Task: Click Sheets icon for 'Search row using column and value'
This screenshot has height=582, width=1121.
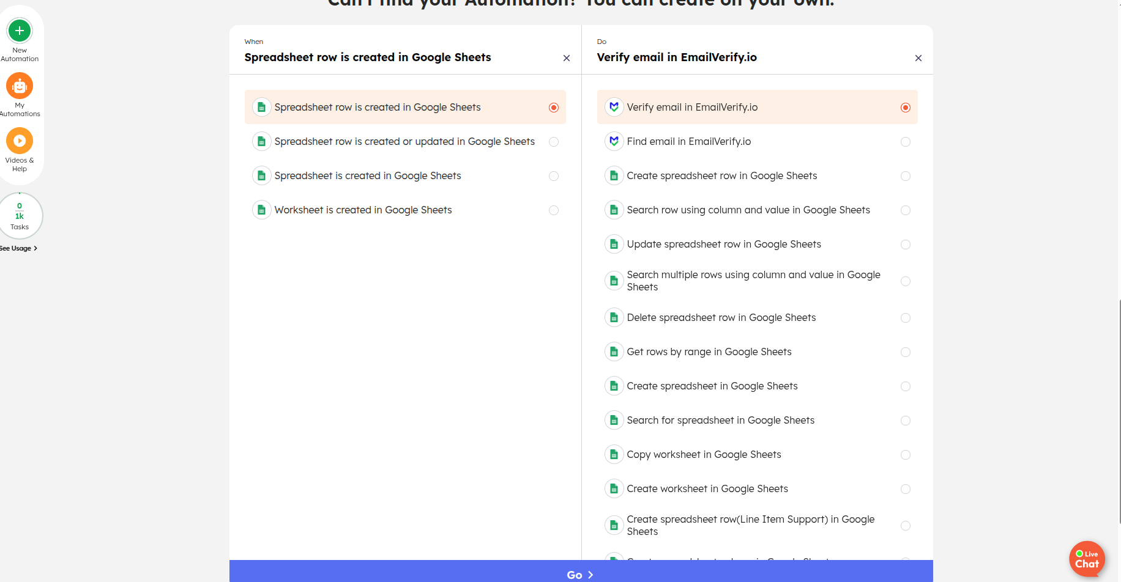Action: coord(614,210)
